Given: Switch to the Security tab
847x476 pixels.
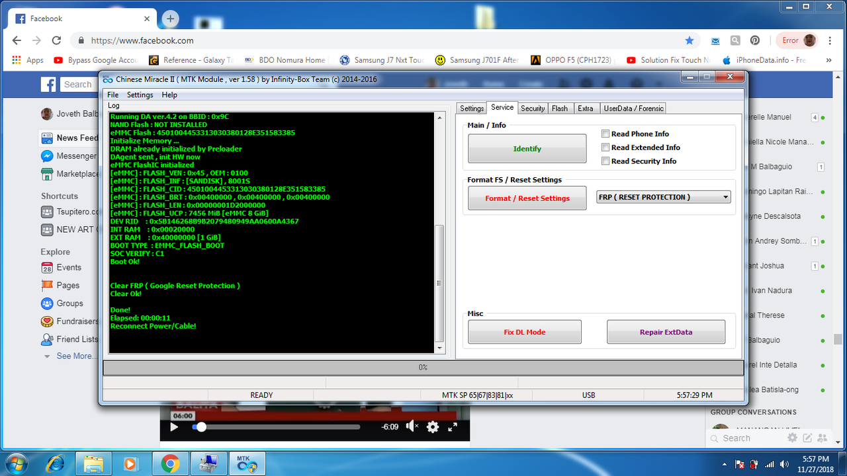Looking at the screenshot, I should pyautogui.click(x=533, y=108).
